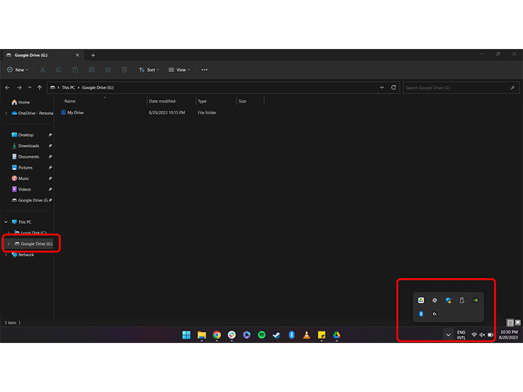The width and height of the screenshot is (523, 392).
Task: Open Spotify from taskbar
Action: coord(262,335)
